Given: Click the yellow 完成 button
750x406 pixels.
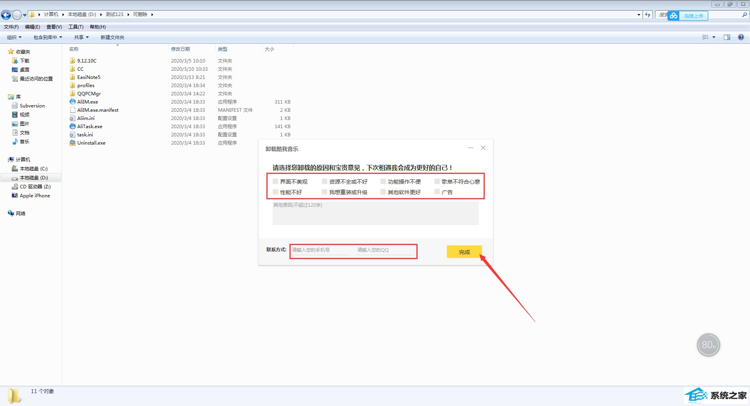Looking at the screenshot, I should pyautogui.click(x=464, y=252).
